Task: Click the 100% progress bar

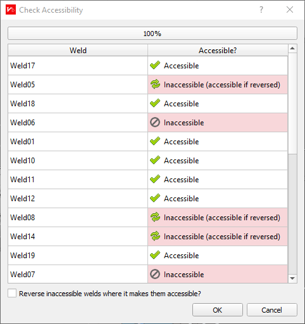Action: coord(152,34)
